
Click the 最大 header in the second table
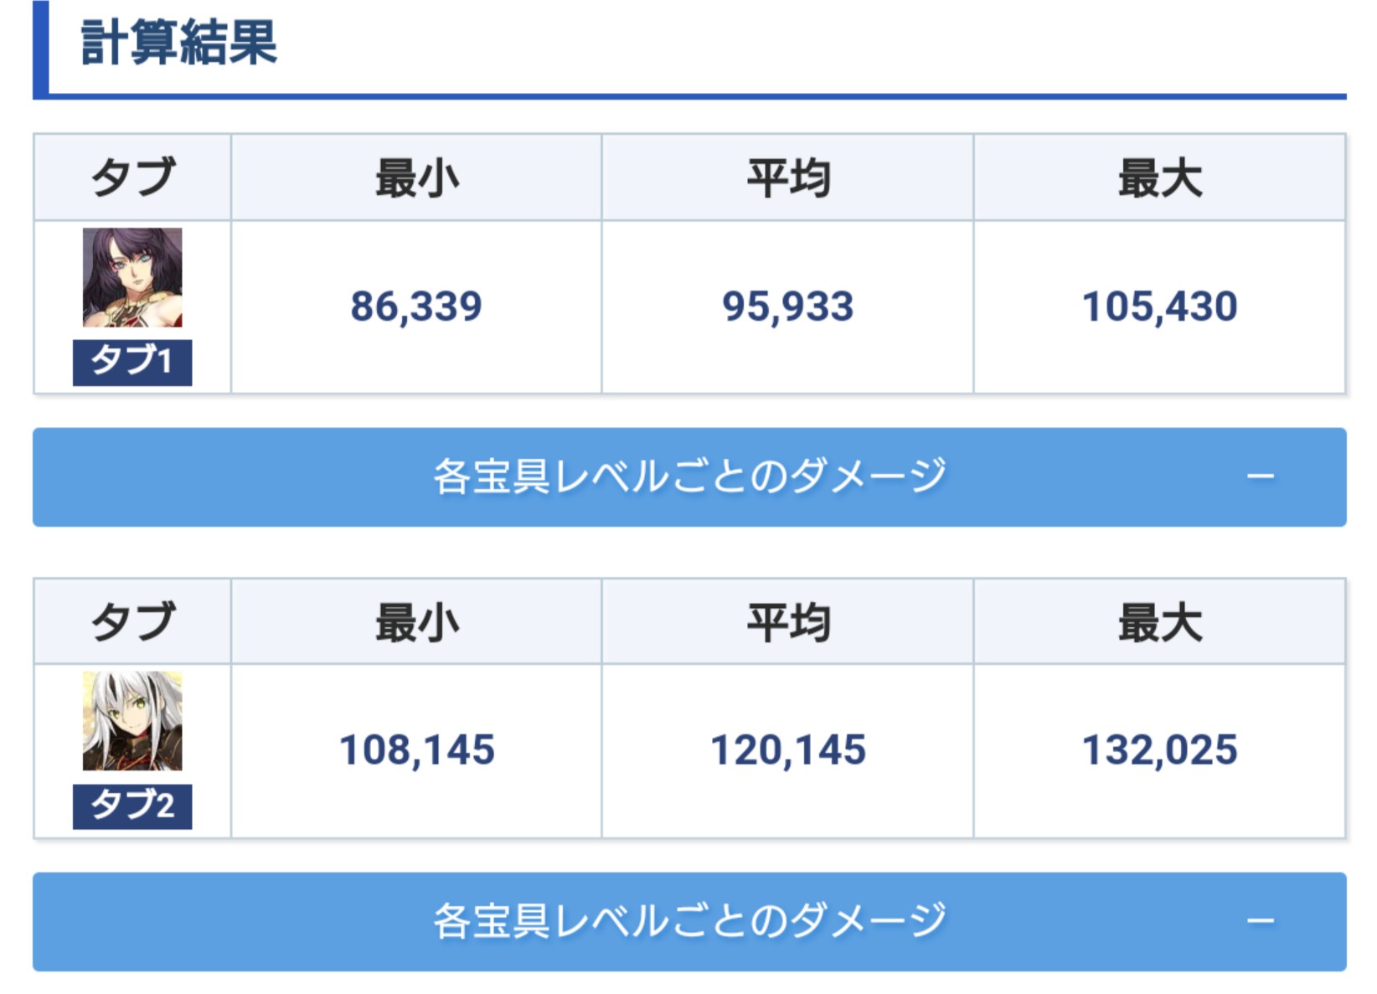coord(1159,623)
